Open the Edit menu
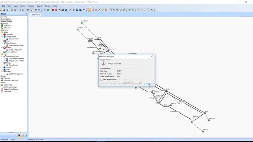 point(4,6)
